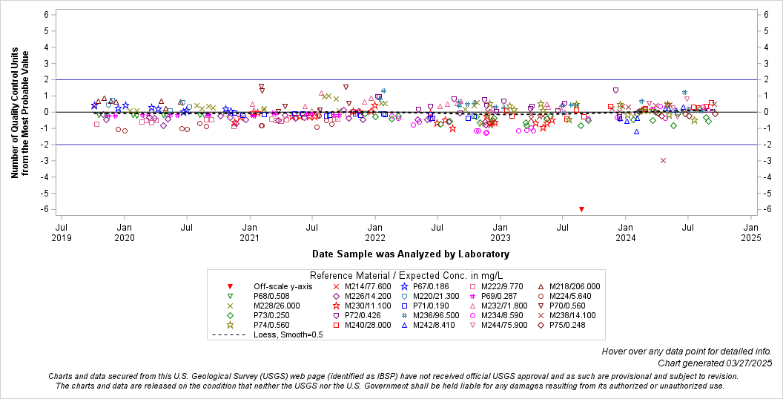Click the M228/26.000 olive X legend marker
Image resolution: width=783 pixels, height=399 pixels.
click(230, 306)
